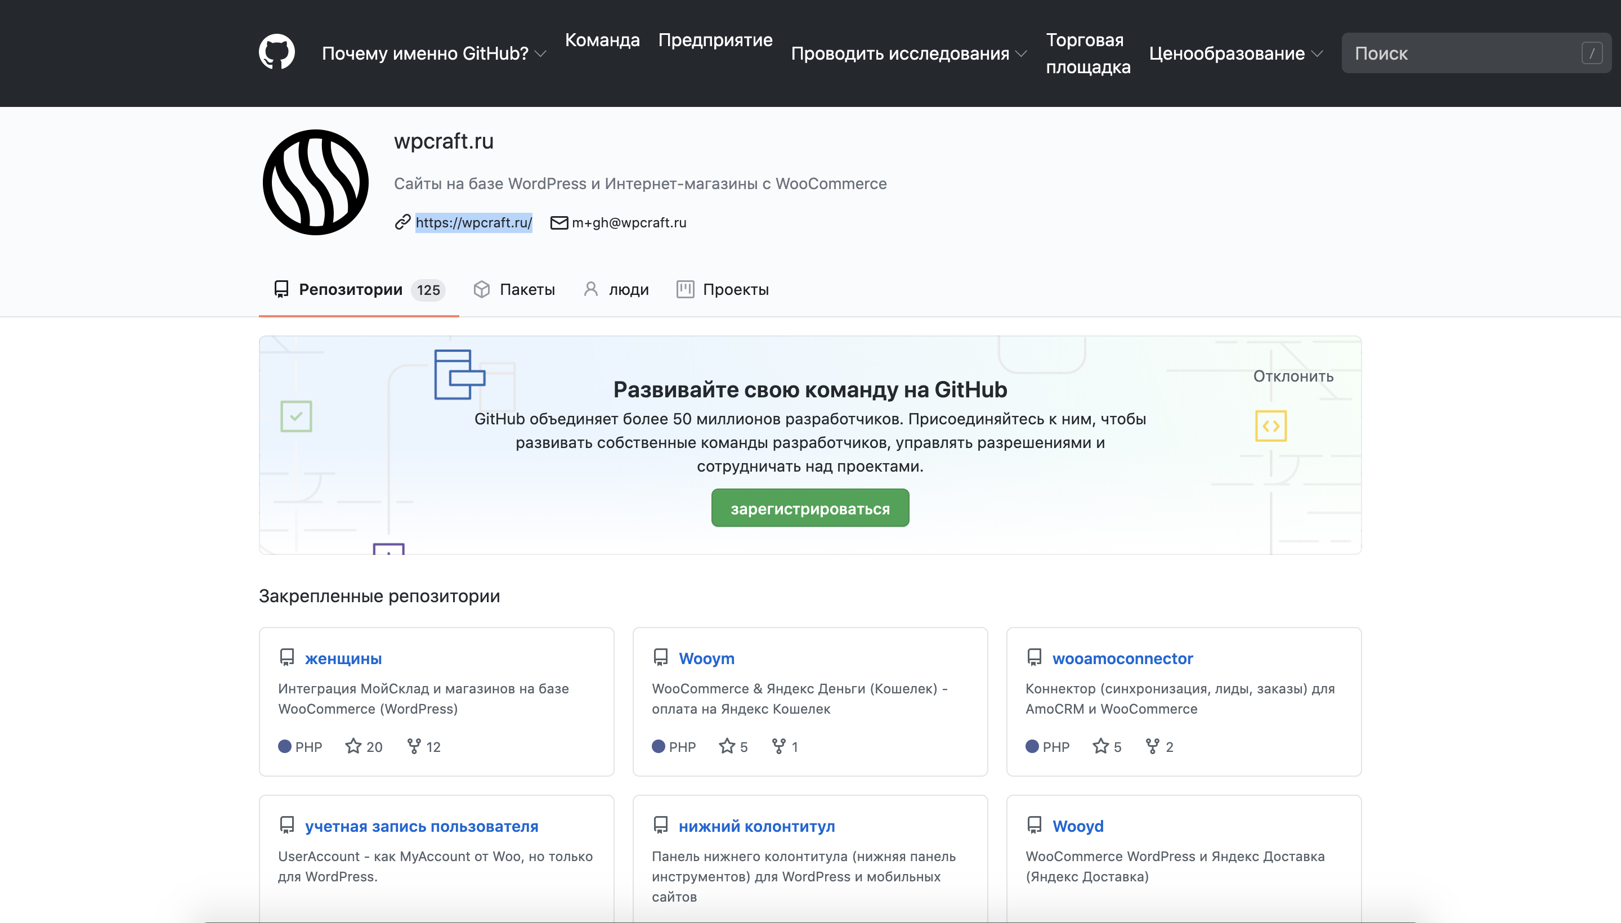This screenshot has height=923, width=1621.
Task: Switch to the Пакеты tab
Action: [x=514, y=289]
